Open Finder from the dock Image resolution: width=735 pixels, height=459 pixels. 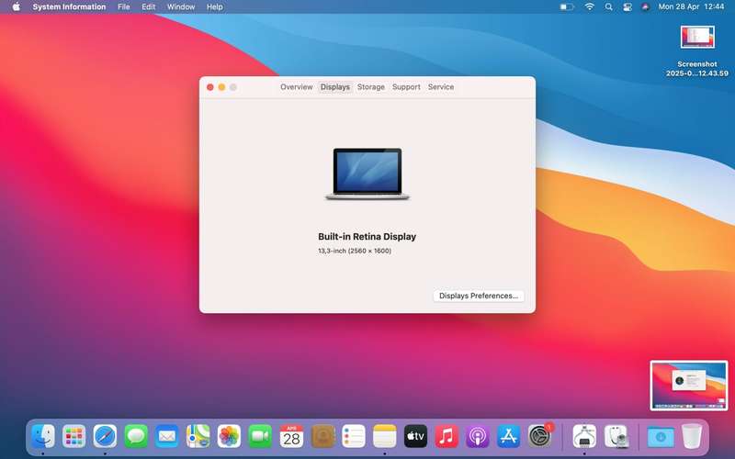point(43,437)
